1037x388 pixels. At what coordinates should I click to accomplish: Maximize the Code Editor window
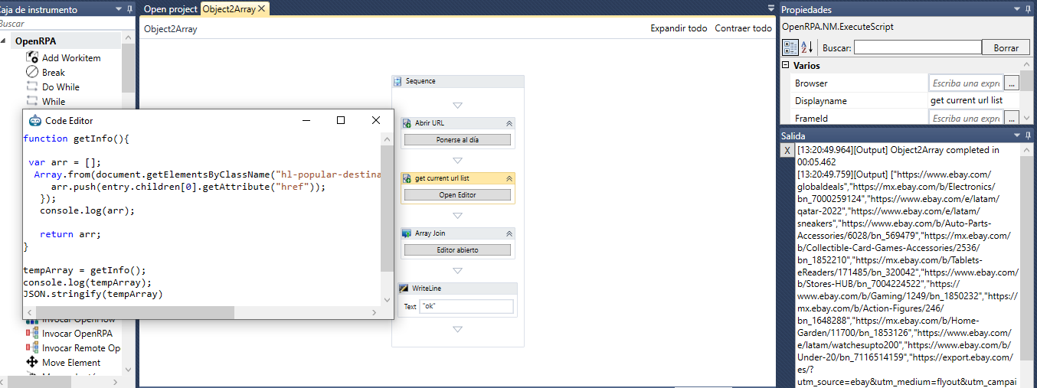pos(341,120)
